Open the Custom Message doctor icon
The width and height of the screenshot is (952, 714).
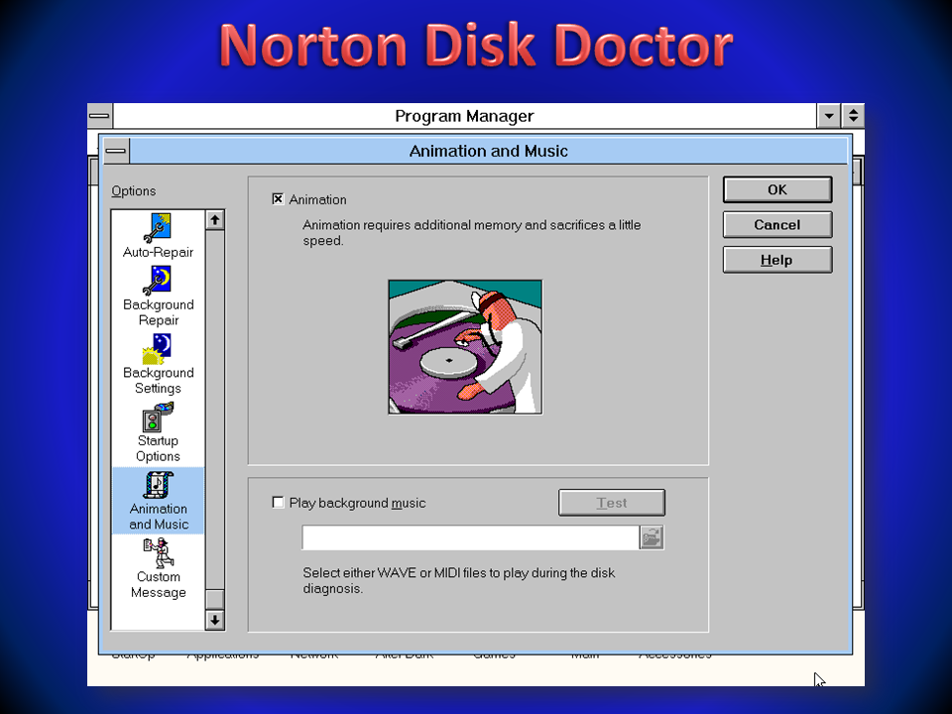click(x=158, y=553)
